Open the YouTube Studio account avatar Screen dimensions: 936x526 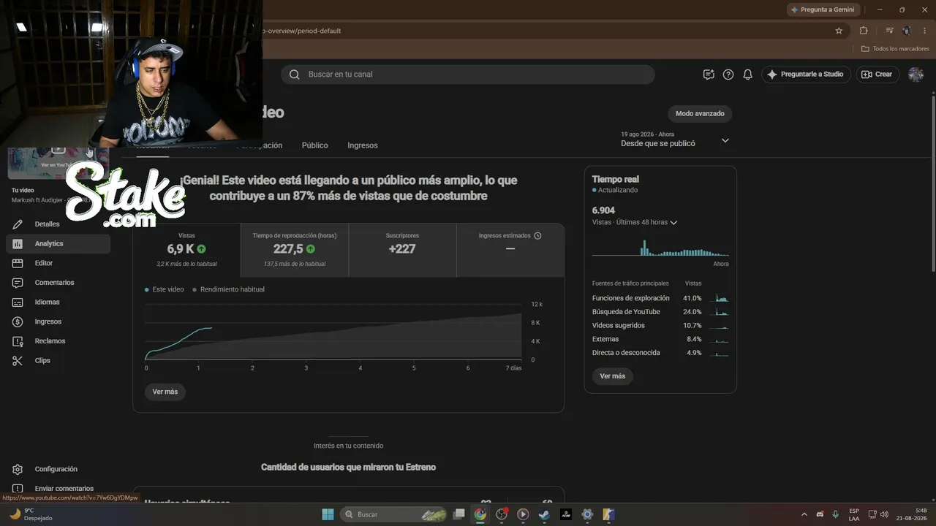click(916, 75)
